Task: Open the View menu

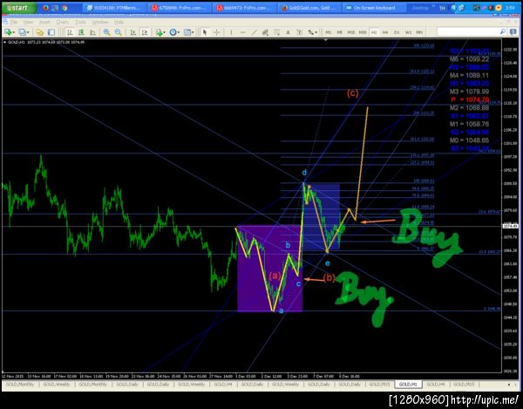Action: pyautogui.click(x=28, y=22)
